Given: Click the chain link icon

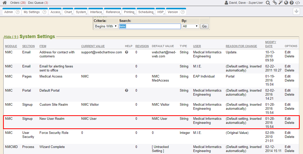Looking at the screenshot, I should pyautogui.click(x=275, y=3).
